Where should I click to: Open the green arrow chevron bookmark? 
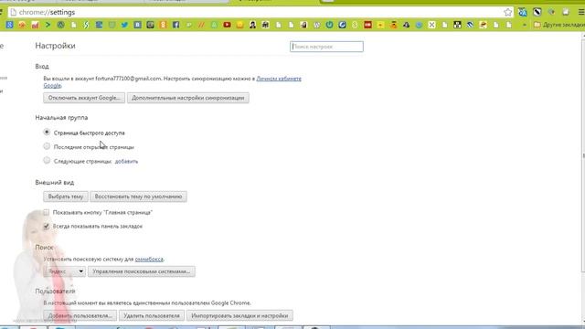(x=48, y=25)
